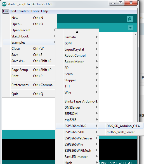
Task: Choose Save from File menu
Action: [x=29, y=55]
